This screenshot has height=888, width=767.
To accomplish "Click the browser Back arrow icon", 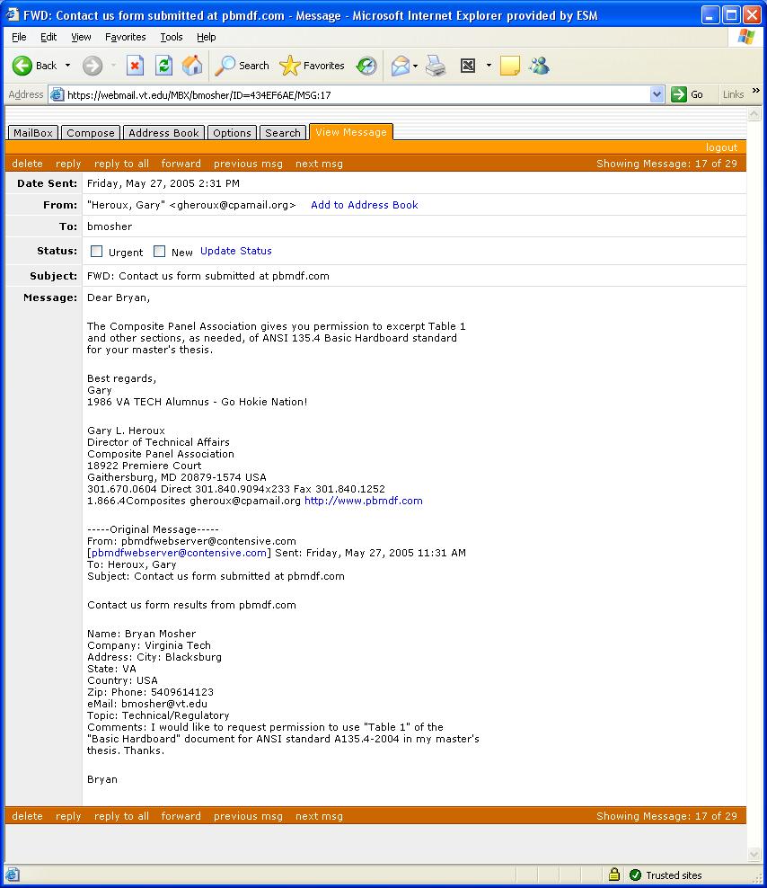I will (x=22, y=66).
